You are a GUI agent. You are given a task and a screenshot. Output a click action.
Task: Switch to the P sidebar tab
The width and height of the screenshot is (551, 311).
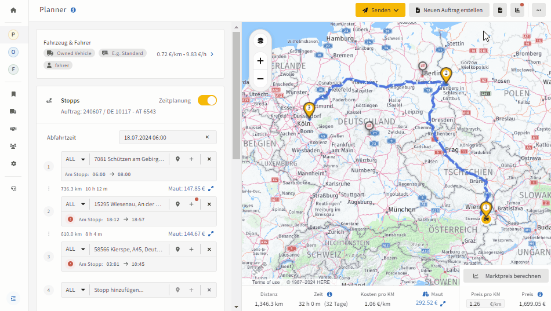(x=13, y=35)
